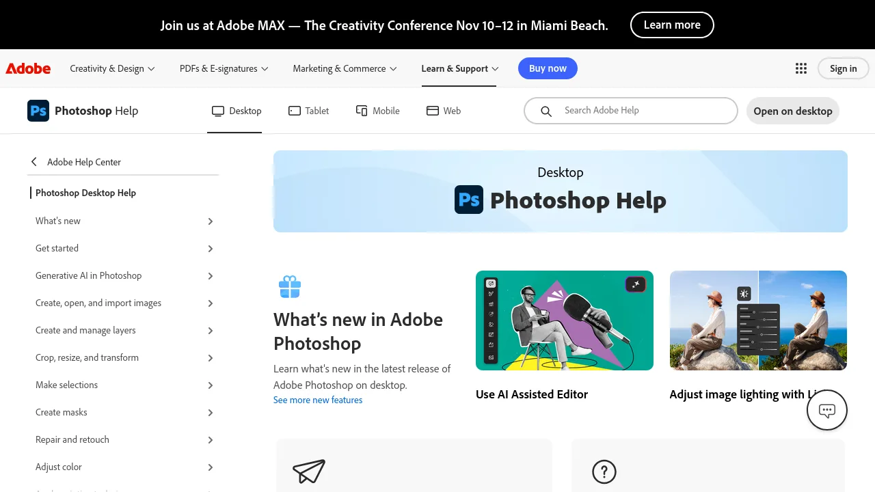Click the paper airplane icon
Viewport: 875px width, 492px height.
[308, 471]
